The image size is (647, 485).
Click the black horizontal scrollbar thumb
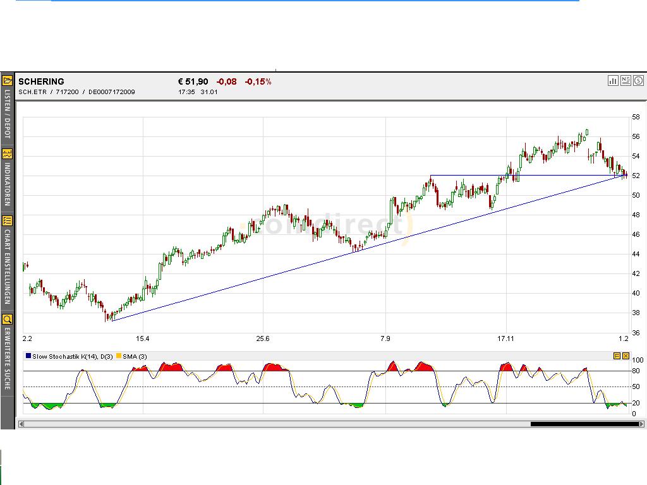pyautogui.click(x=584, y=424)
